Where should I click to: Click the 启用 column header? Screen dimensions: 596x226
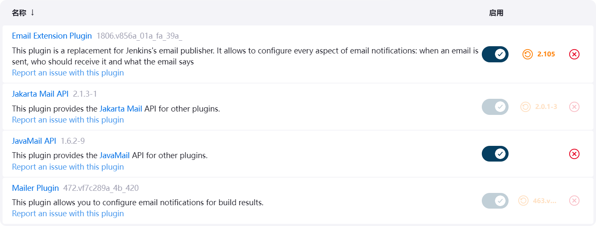496,13
